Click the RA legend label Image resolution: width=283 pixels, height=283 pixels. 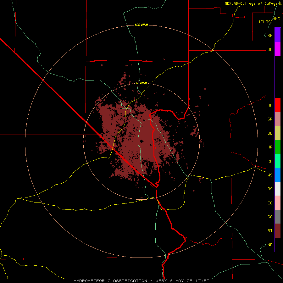coord(270,161)
